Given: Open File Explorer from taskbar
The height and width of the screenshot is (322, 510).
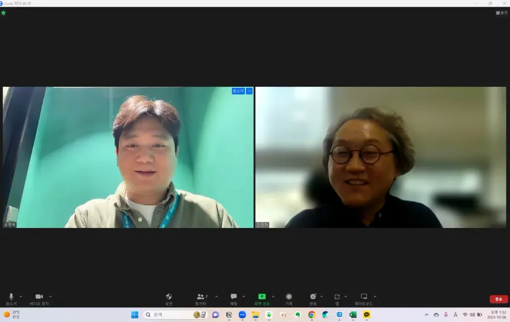Looking at the screenshot, I should point(256,315).
